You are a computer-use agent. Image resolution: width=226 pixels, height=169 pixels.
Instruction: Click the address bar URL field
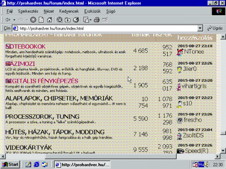(x=108, y=28)
